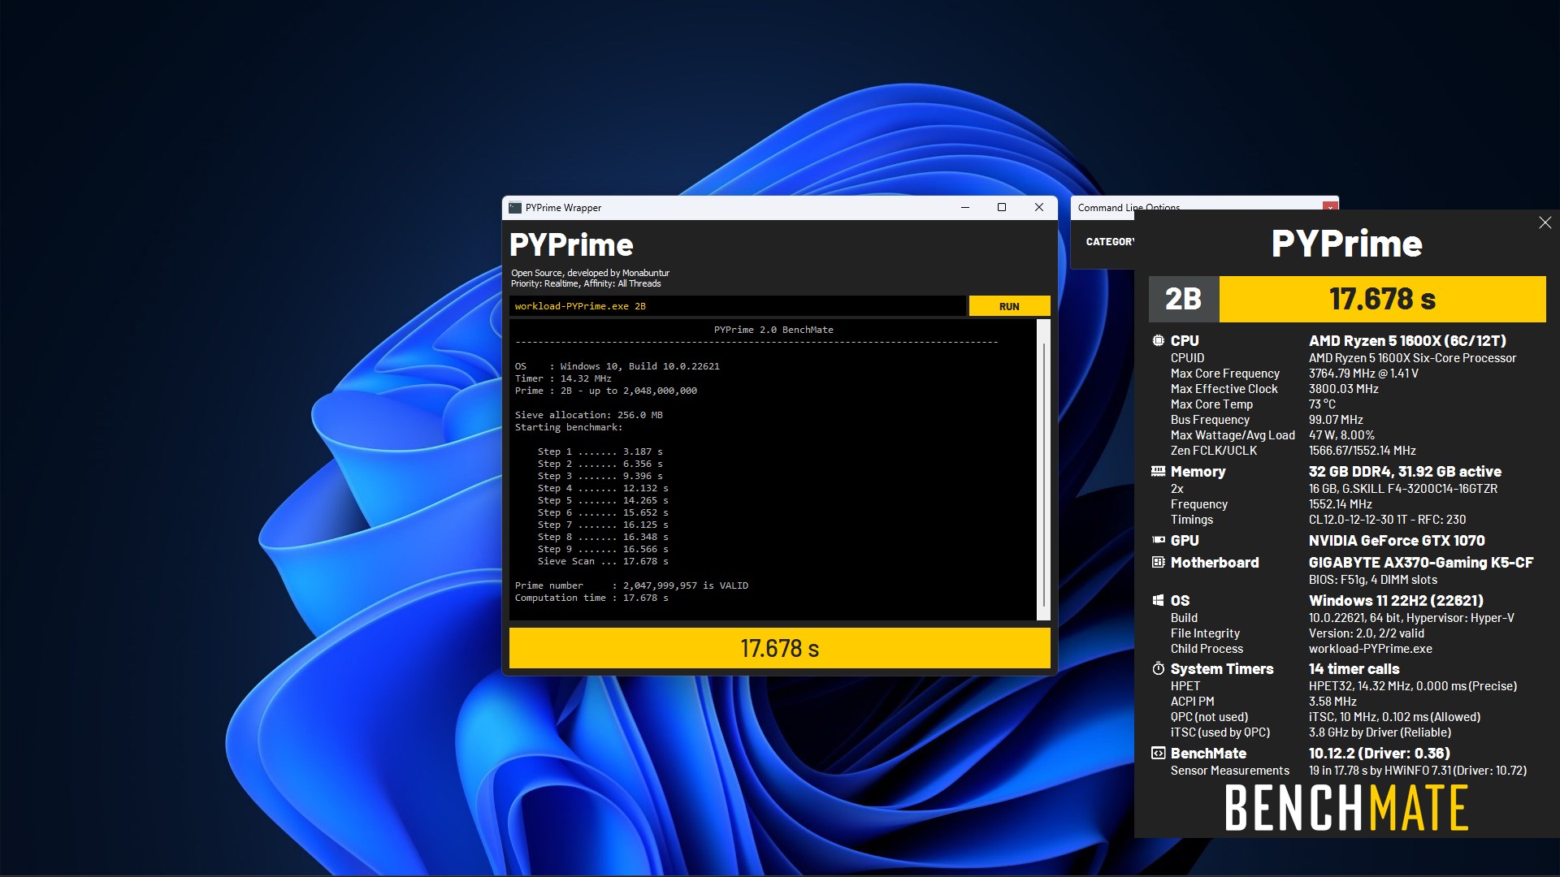This screenshot has width=1560, height=877.
Task: Close the Command Line Options window
Action: (1329, 208)
